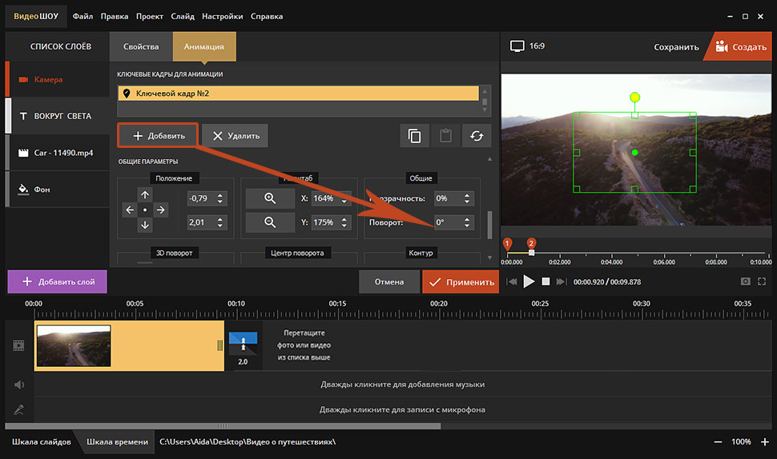Switch to Шкала слайдов view

click(42, 441)
